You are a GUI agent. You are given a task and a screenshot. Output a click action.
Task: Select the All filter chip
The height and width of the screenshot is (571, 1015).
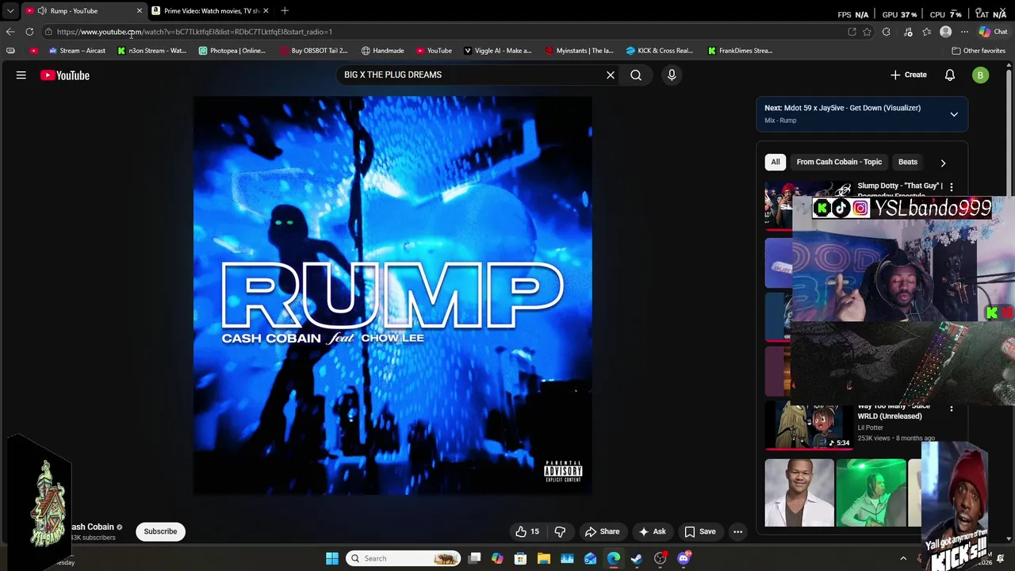point(776,163)
